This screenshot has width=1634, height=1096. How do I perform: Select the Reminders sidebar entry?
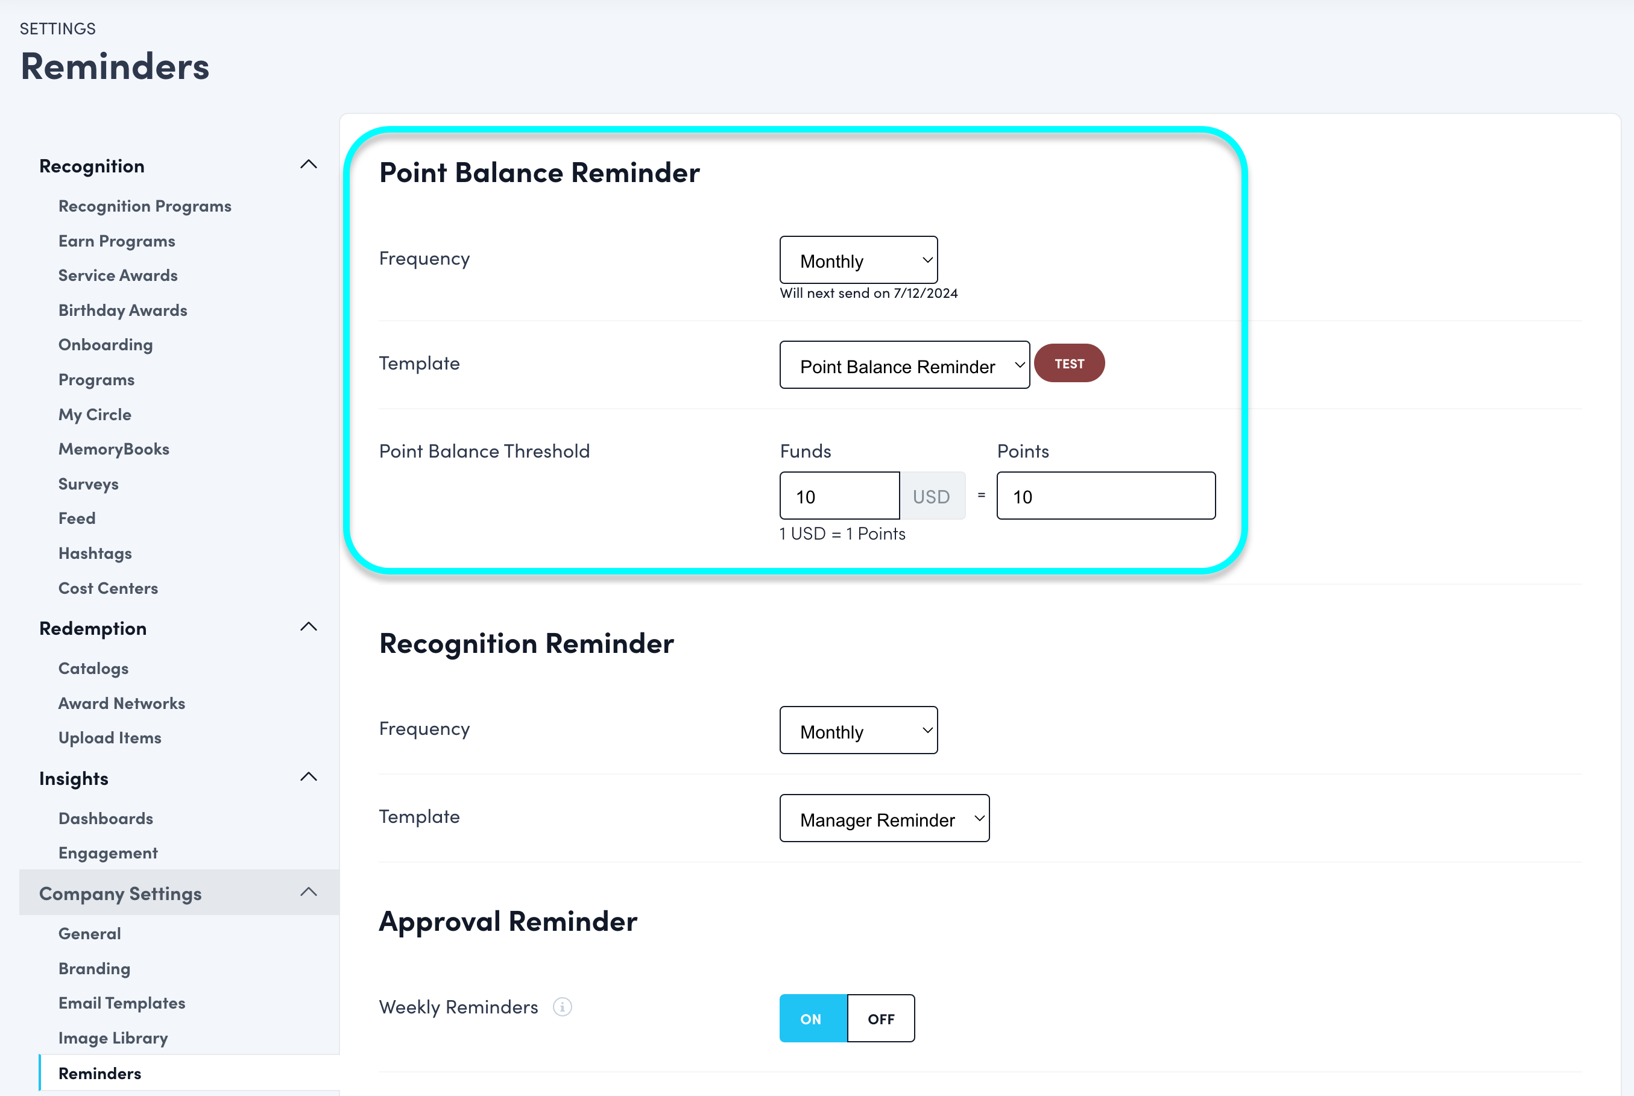(x=100, y=1072)
